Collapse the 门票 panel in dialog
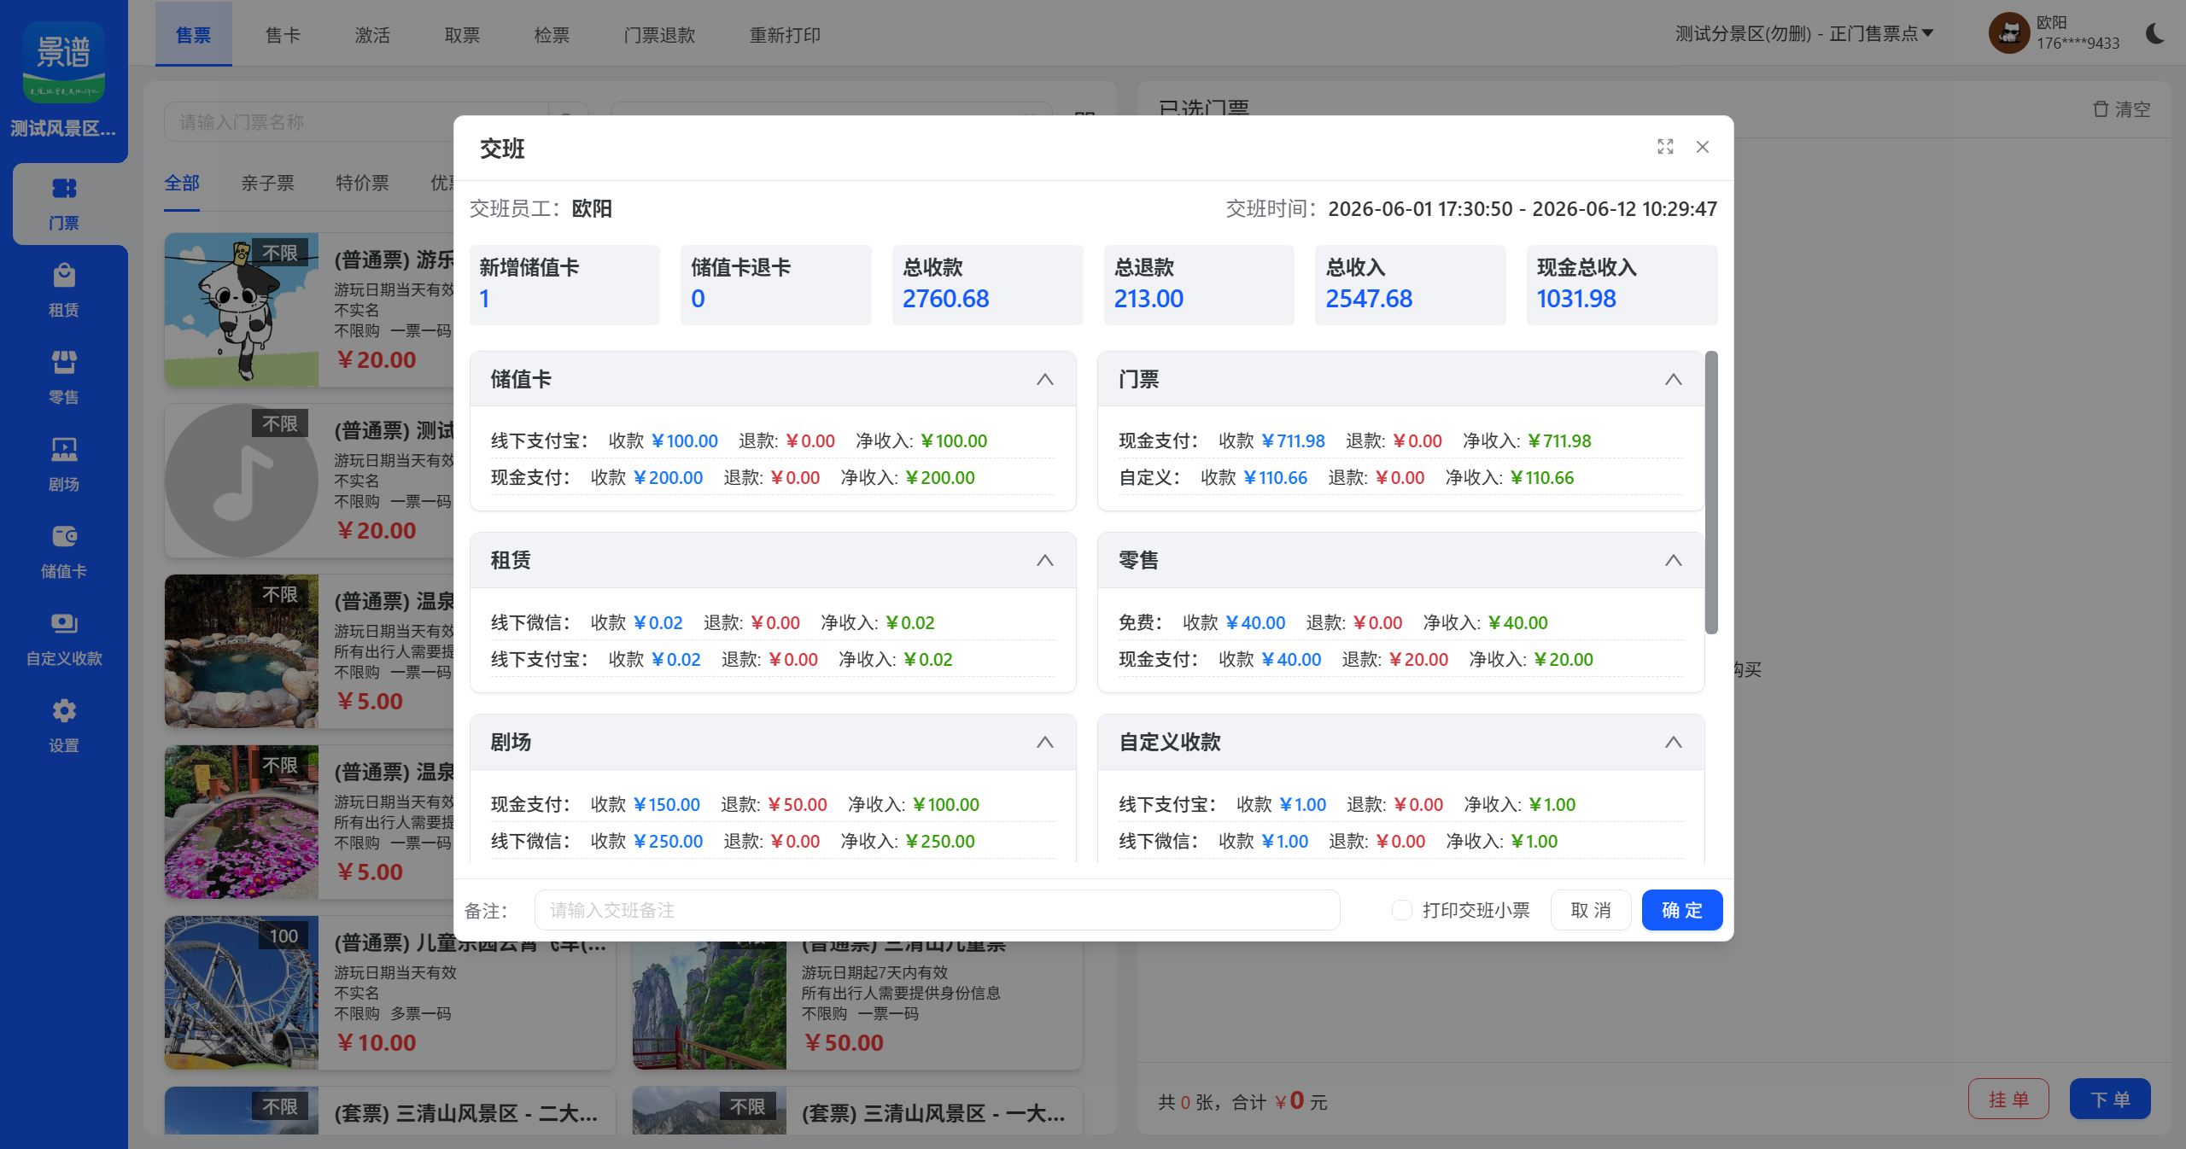Screen dimensions: 2186x1149 pyautogui.click(x=1674, y=379)
